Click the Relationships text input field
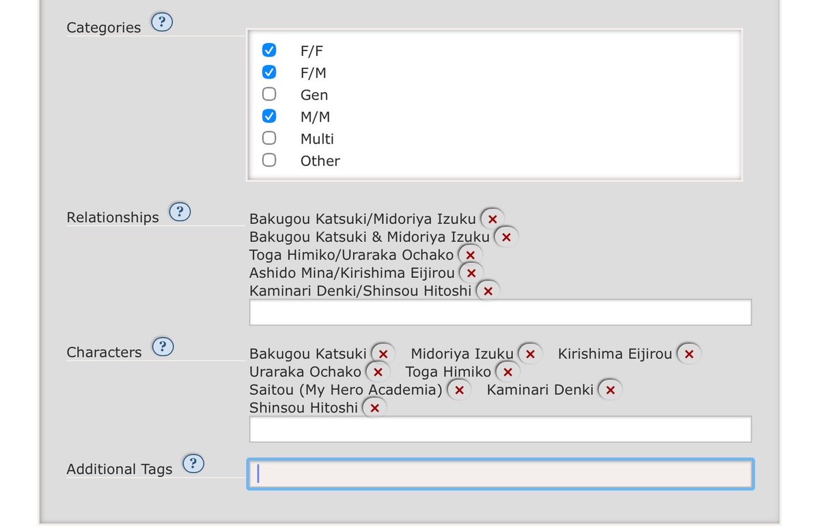Image resolution: width=819 pixels, height=528 pixels. tap(501, 312)
